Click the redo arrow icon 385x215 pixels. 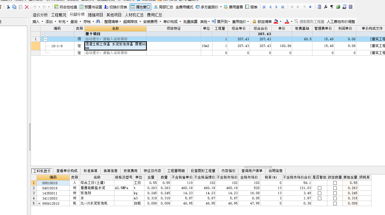44,7
